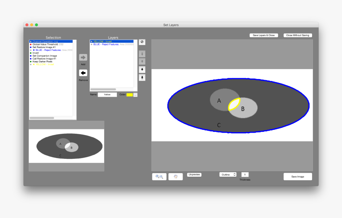Screen dimensions: 342x218
Task: Click the layer Name input field
Action: 107,95
